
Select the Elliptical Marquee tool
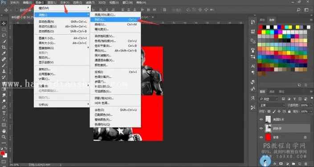[x=4, y=29]
